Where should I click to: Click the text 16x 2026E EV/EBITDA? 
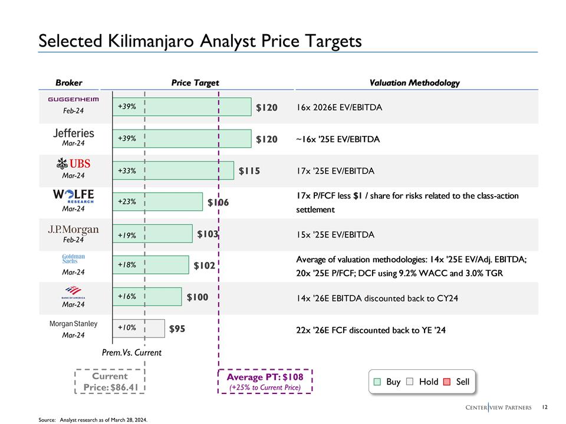point(340,107)
